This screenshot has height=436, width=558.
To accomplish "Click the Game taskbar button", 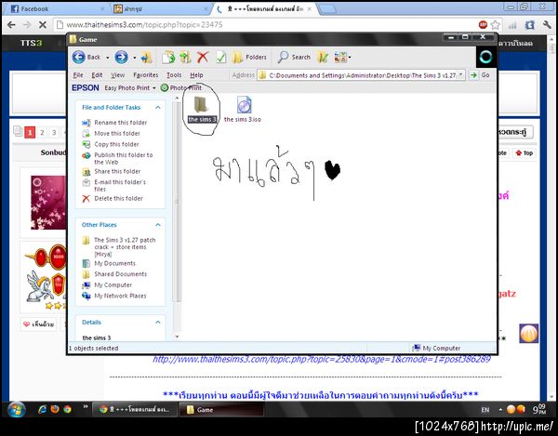I will click(x=221, y=410).
